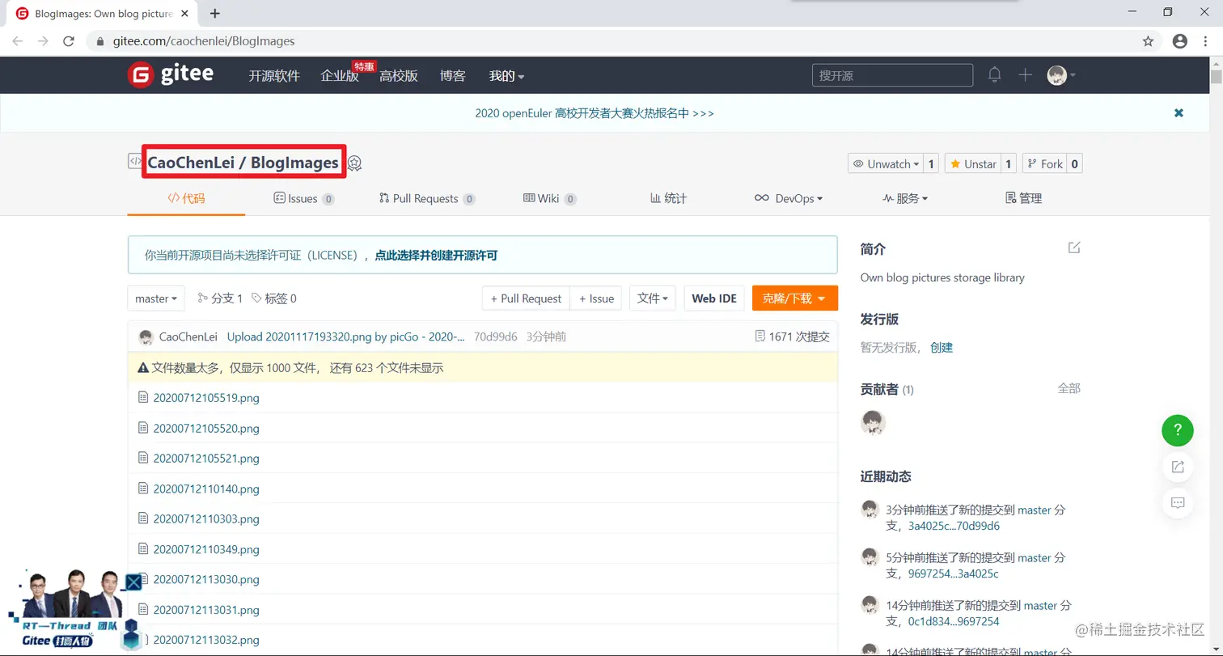Image resolution: width=1223 pixels, height=656 pixels.
Task: Open 高校版 in the navbar
Action: click(x=399, y=76)
